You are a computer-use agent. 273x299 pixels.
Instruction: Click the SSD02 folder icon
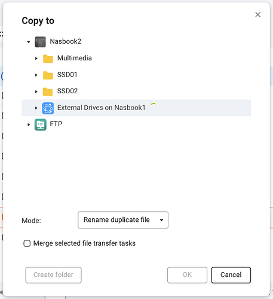tap(48, 91)
